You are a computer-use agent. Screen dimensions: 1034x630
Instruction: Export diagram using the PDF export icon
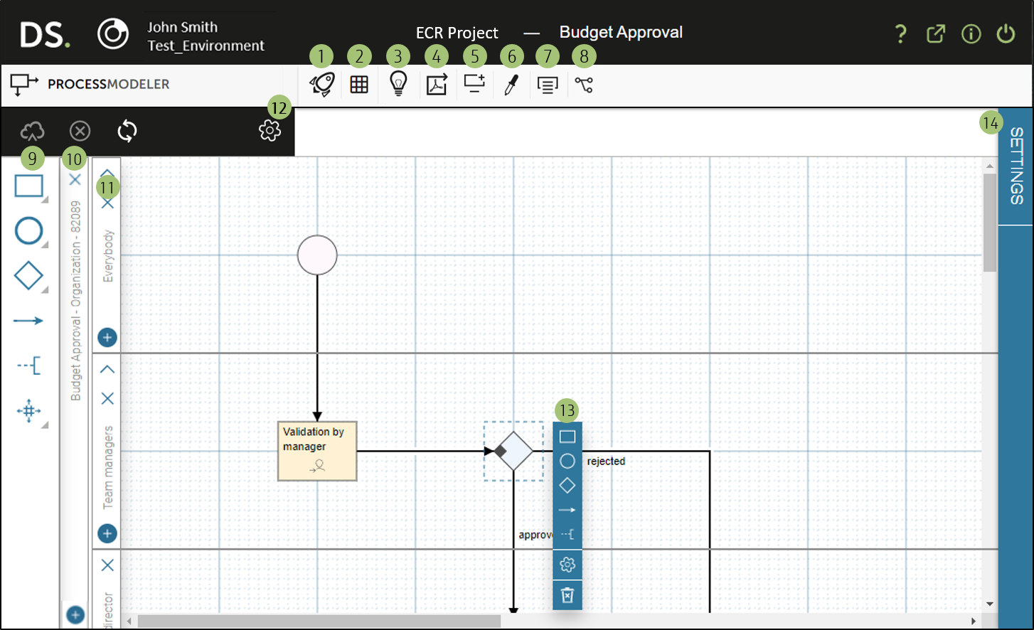click(x=437, y=85)
